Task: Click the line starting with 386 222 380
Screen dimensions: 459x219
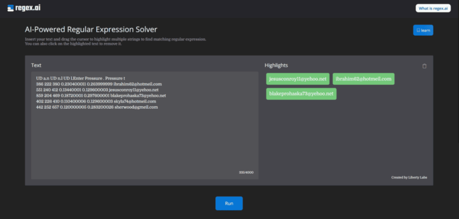Action: (99, 84)
